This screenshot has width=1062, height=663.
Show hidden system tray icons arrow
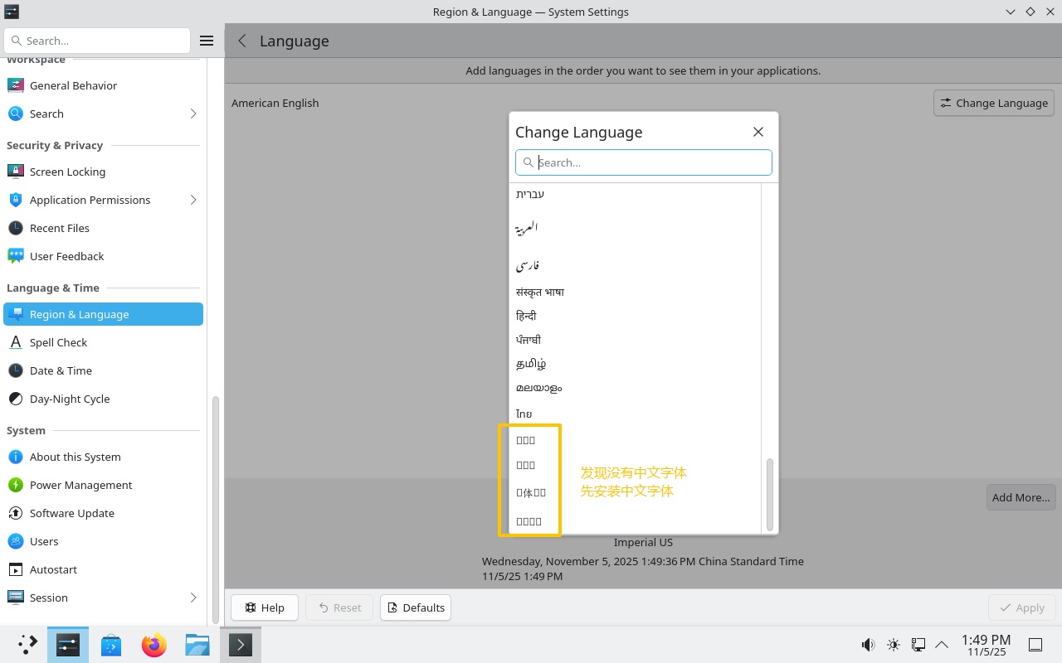pos(942,645)
